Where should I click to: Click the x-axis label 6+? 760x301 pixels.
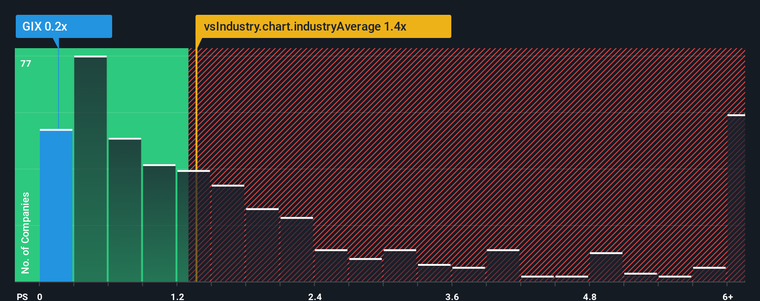(x=728, y=296)
